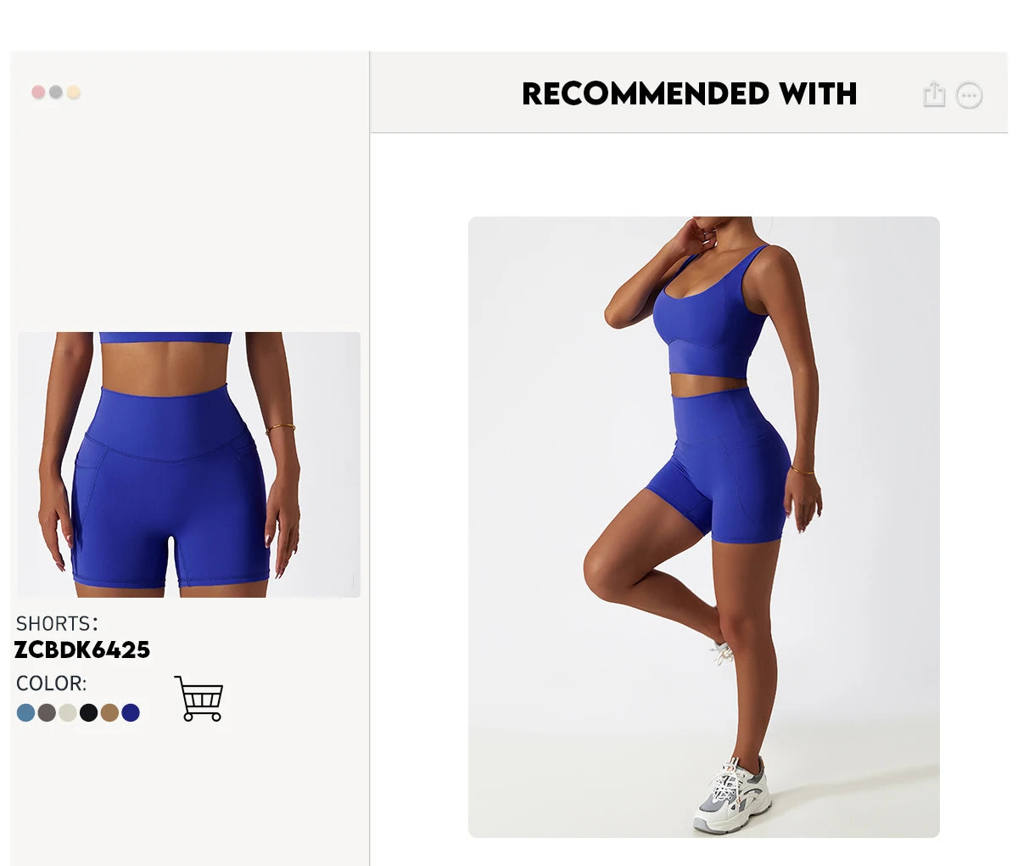The height and width of the screenshot is (866, 1018).
Task: Open the three-dots more options icon
Action: pos(970,95)
